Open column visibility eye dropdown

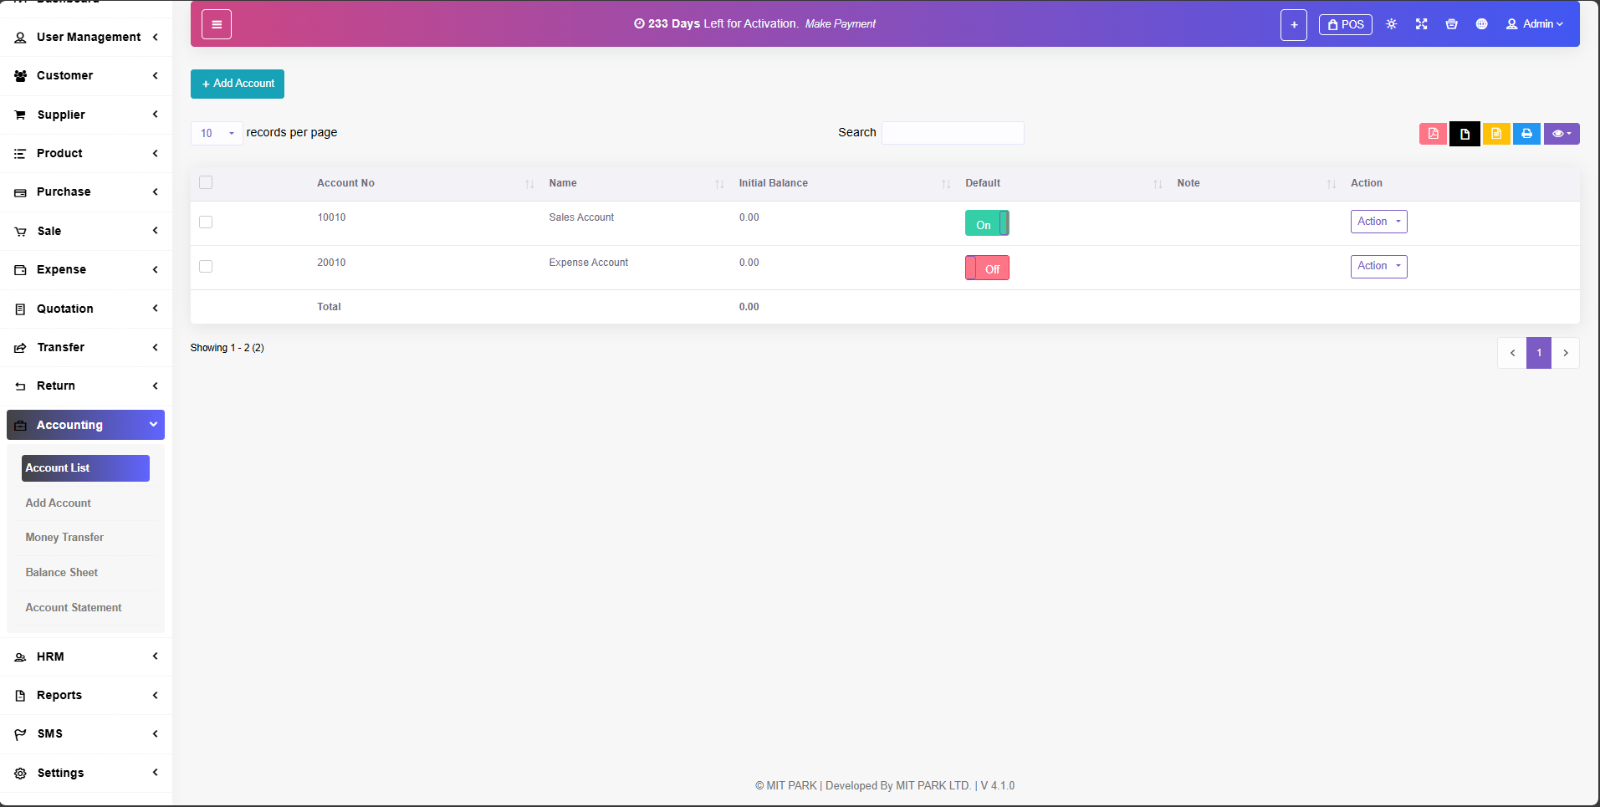[1561, 134]
